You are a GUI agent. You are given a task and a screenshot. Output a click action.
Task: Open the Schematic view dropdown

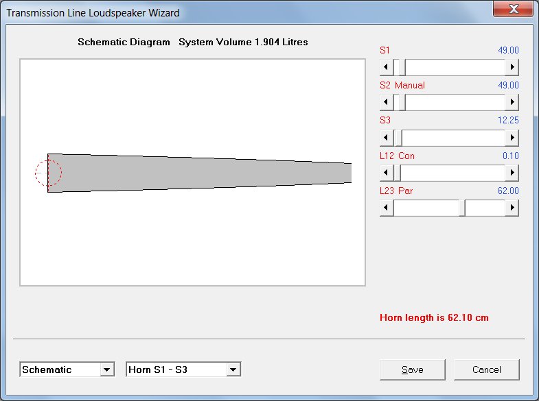pos(107,369)
